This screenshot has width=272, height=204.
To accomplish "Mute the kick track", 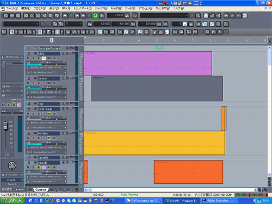I will [28, 58].
